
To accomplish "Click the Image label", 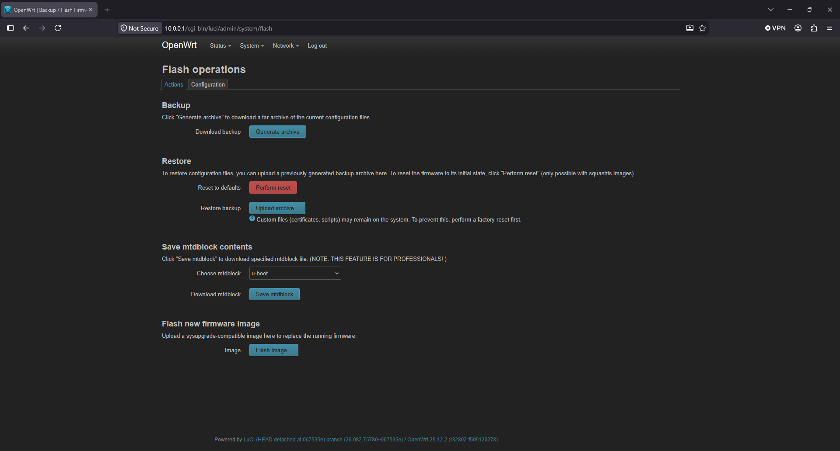I will 233,350.
